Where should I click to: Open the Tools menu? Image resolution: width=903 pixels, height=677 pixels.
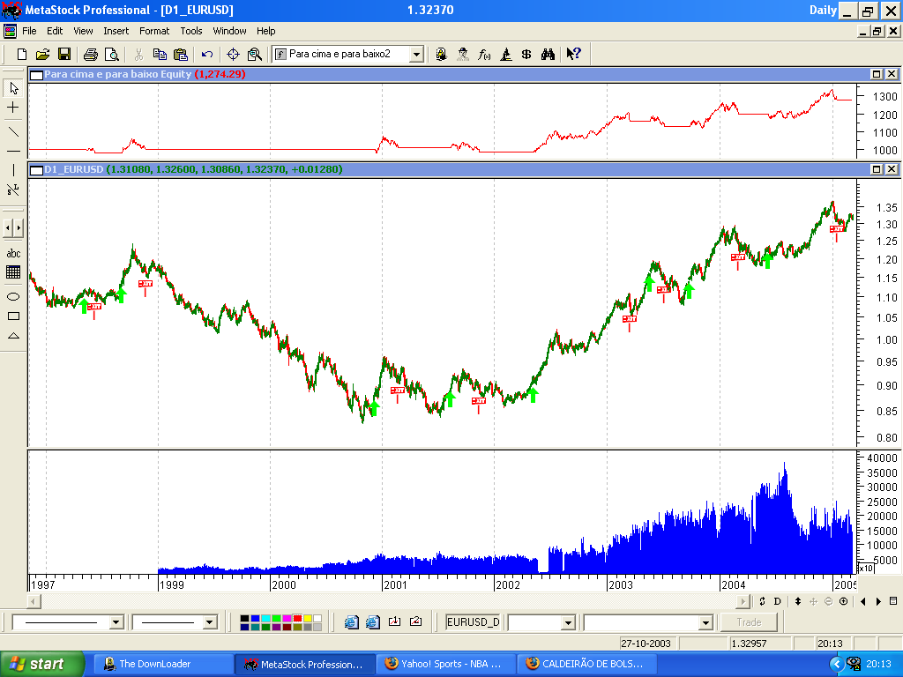(x=190, y=31)
